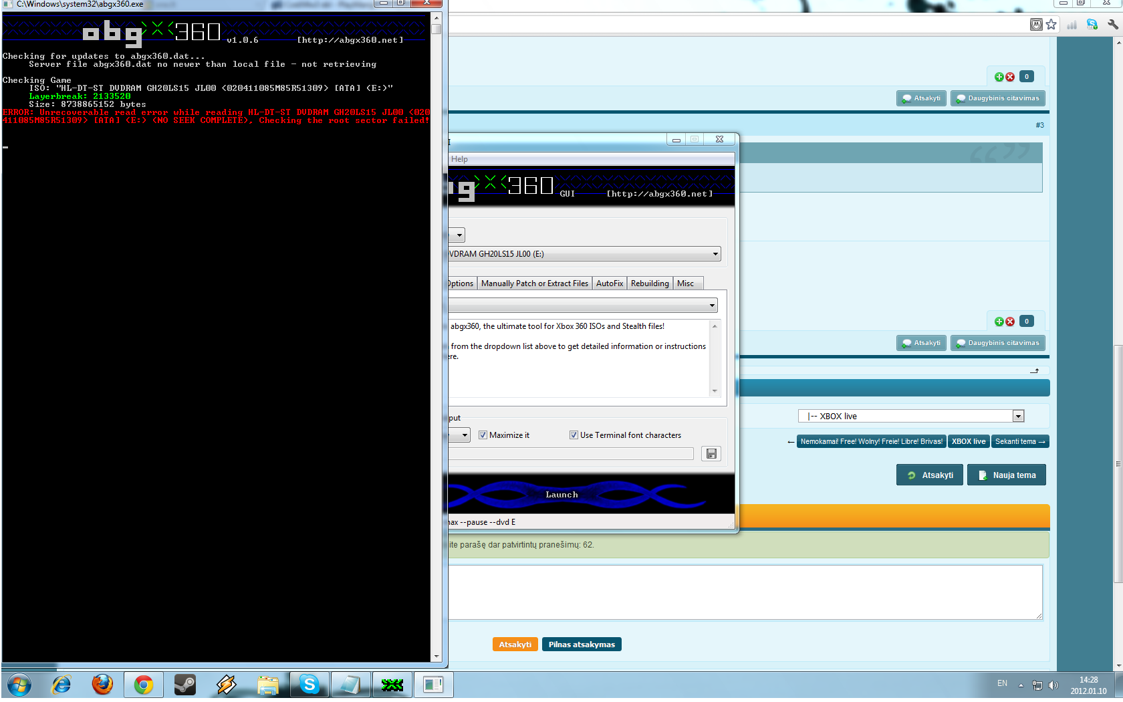The image size is (1123, 702).
Task: Click the Sekanti tema next-topic link
Action: (x=1020, y=441)
